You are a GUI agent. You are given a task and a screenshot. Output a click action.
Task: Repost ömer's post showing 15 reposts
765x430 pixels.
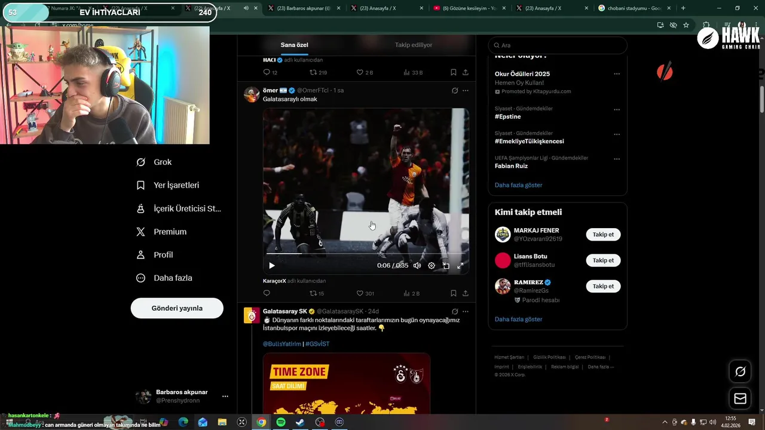(313, 293)
